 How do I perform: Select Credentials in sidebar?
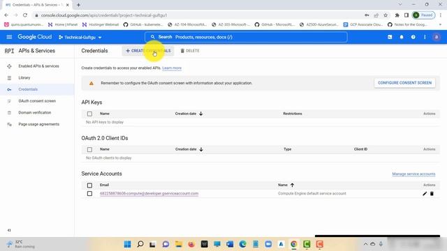[x=28, y=89]
